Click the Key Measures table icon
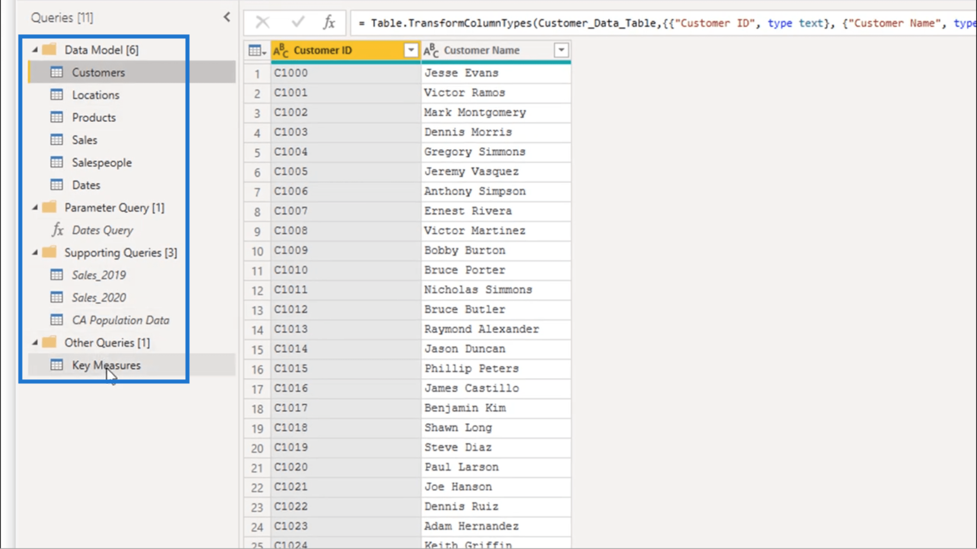Screen dimensions: 977x549 [x=56, y=365]
